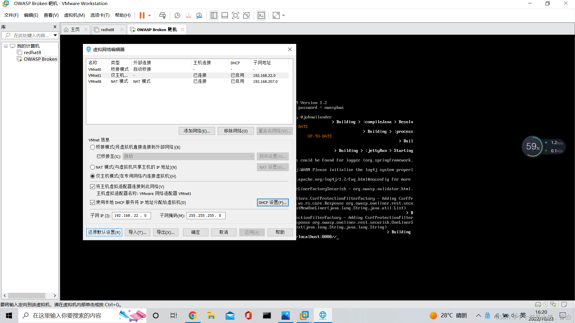The height and width of the screenshot is (323, 575).
Task: Click the 确定 button
Action: 196,232
